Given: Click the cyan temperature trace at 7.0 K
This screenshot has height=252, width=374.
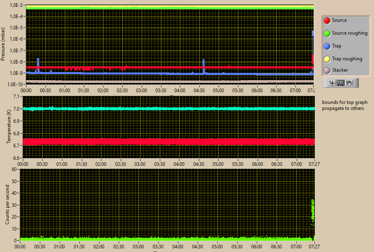Looking at the screenshot, I should coord(169,109).
